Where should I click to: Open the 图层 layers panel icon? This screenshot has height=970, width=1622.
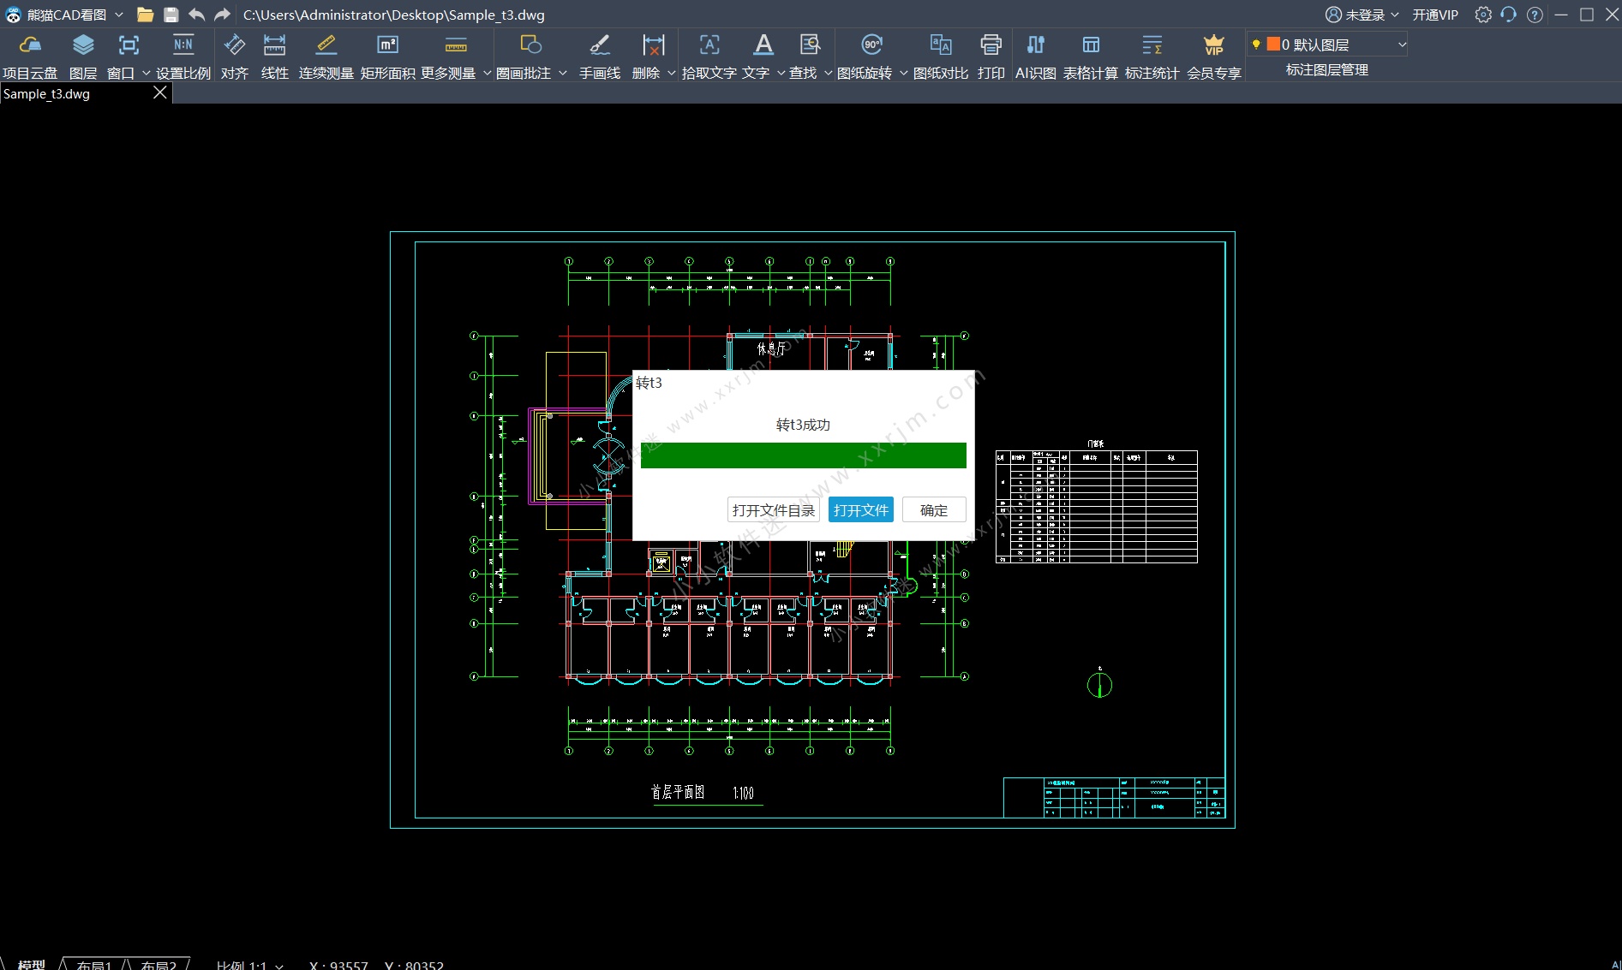click(x=83, y=57)
